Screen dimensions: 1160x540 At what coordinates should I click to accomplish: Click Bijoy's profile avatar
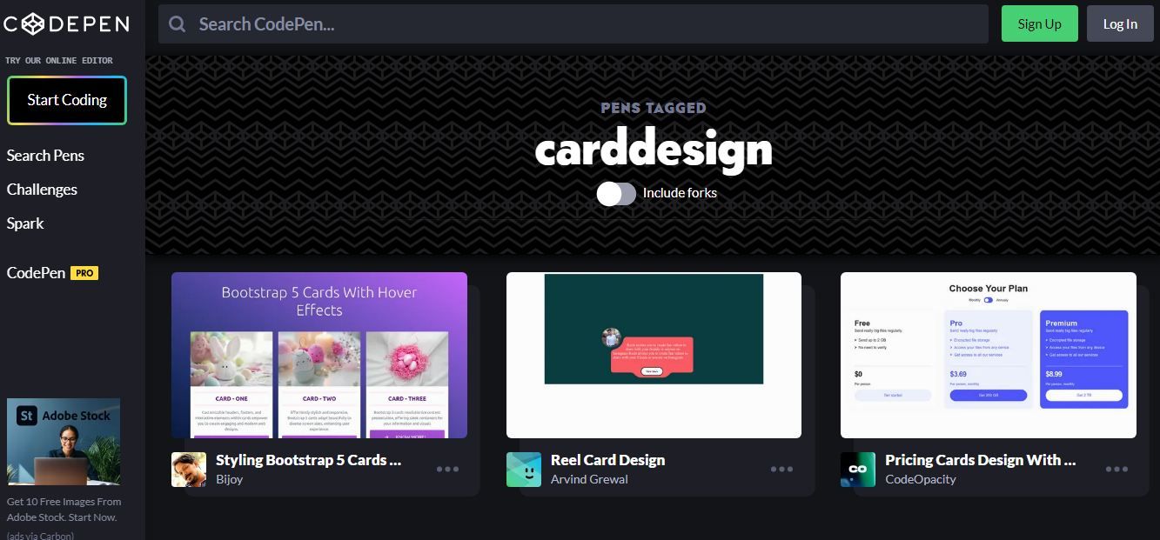point(189,470)
